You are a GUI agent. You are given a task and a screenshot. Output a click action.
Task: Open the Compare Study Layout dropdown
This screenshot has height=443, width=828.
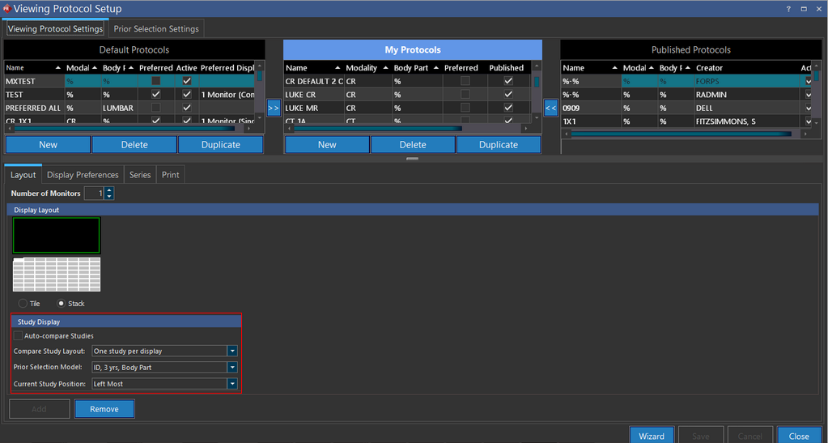(232, 351)
